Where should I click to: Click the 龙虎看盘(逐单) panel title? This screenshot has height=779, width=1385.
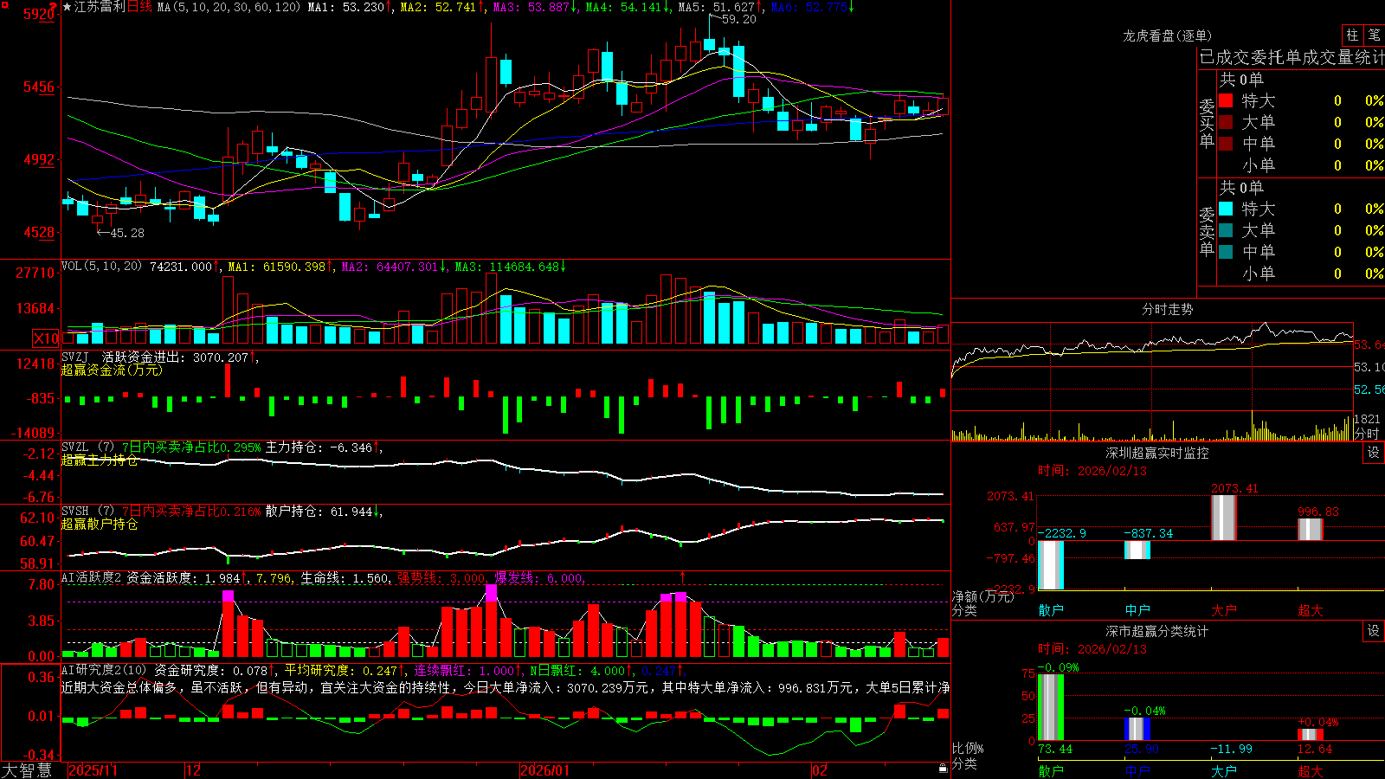coord(1167,35)
